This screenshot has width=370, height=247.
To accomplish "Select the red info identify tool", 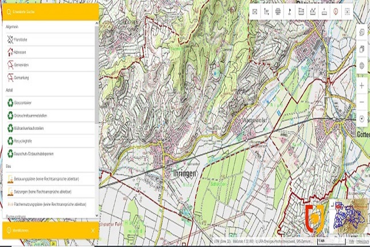I will (336, 11).
